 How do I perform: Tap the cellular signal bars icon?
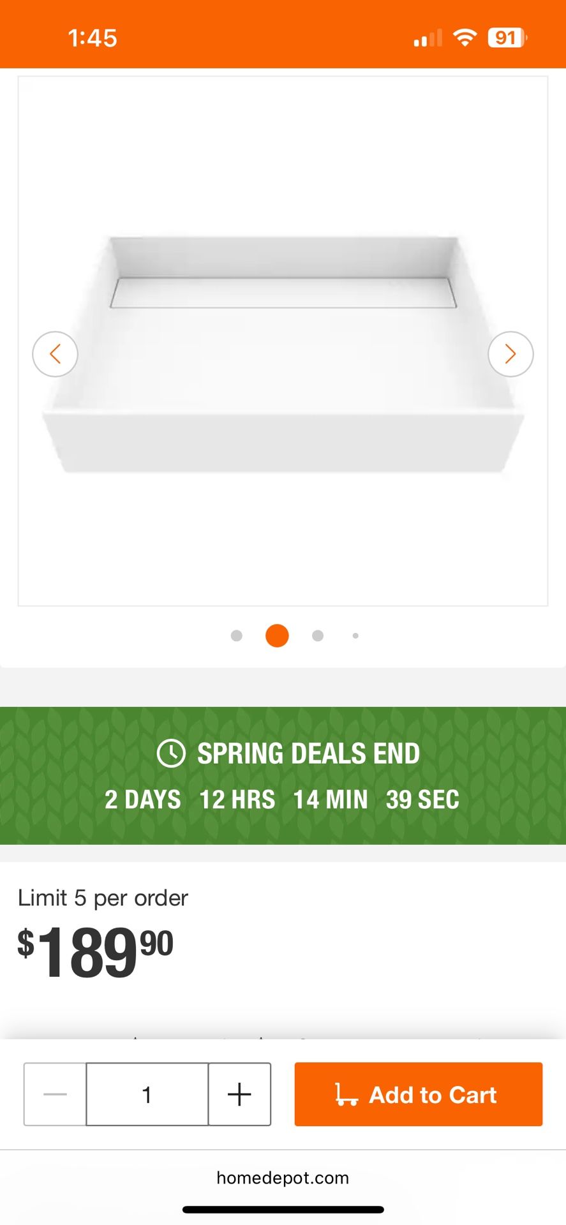click(428, 38)
